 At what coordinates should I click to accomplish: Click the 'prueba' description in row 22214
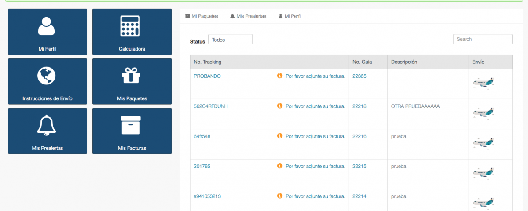point(399,196)
